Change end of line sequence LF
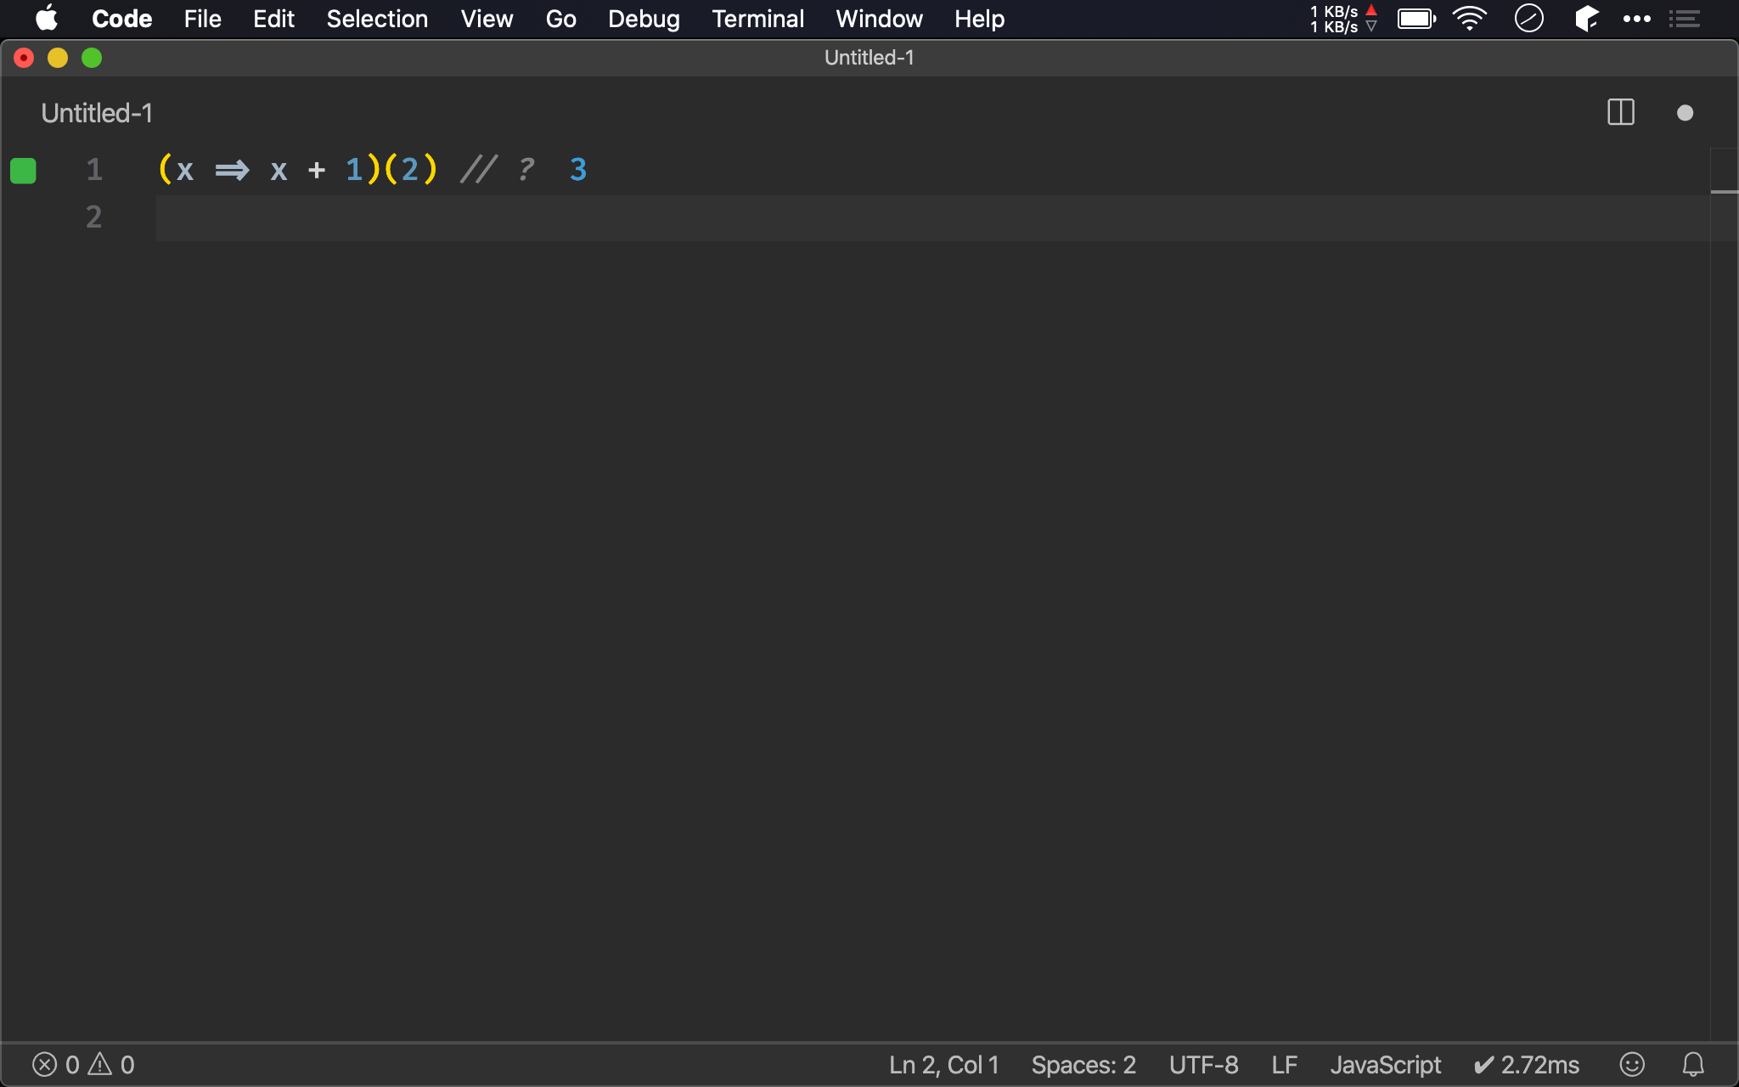 click(1284, 1064)
